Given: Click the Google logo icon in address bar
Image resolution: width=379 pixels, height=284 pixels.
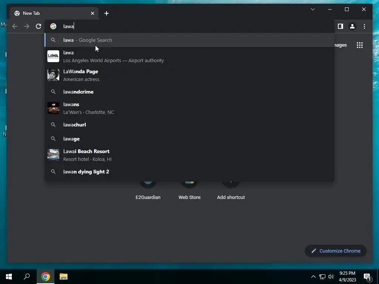Looking at the screenshot, I should click(53, 26).
